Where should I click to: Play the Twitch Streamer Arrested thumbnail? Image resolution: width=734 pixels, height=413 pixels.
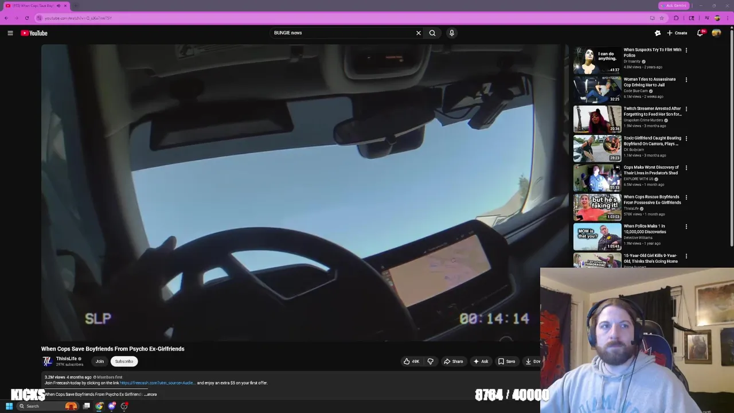597,119
